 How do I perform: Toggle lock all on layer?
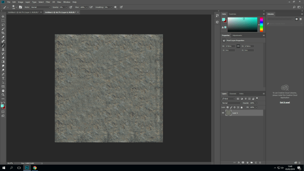242,107
